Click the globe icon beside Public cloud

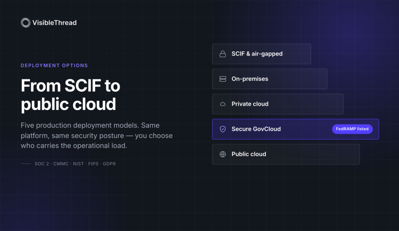tap(222, 154)
